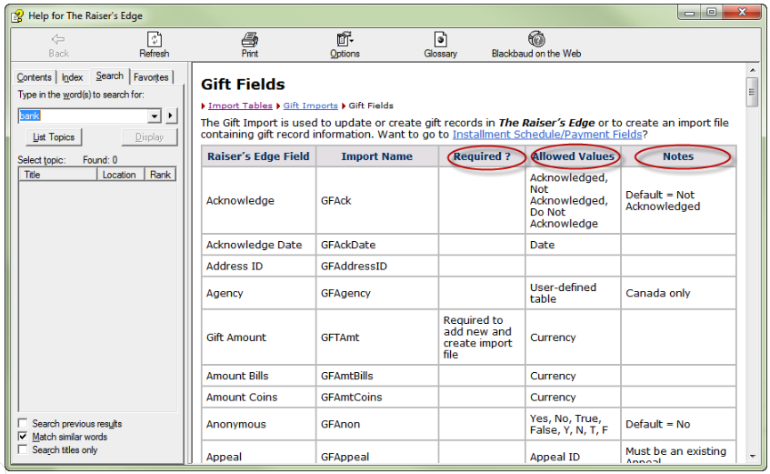
Task: Click Blackbaud on the Web icon
Action: 536,39
